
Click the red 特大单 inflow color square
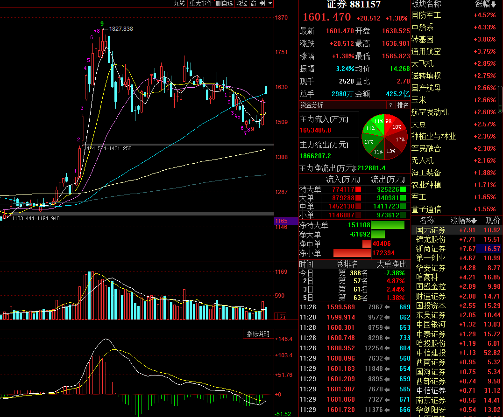(358, 189)
